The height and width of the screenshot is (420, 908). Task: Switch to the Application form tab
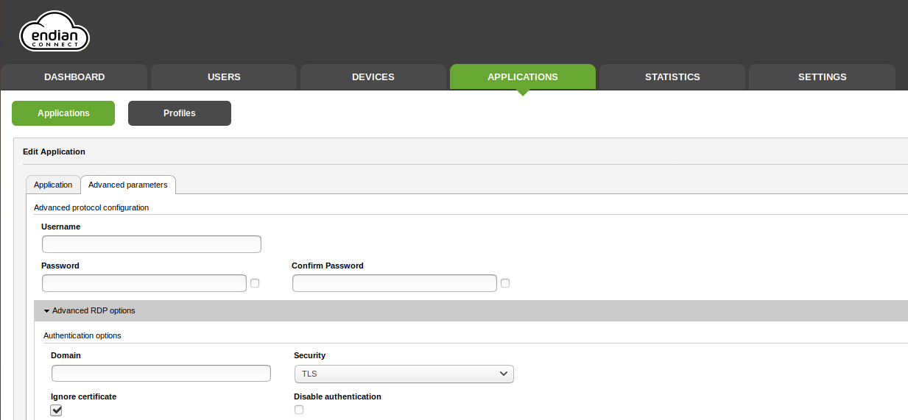pos(53,185)
